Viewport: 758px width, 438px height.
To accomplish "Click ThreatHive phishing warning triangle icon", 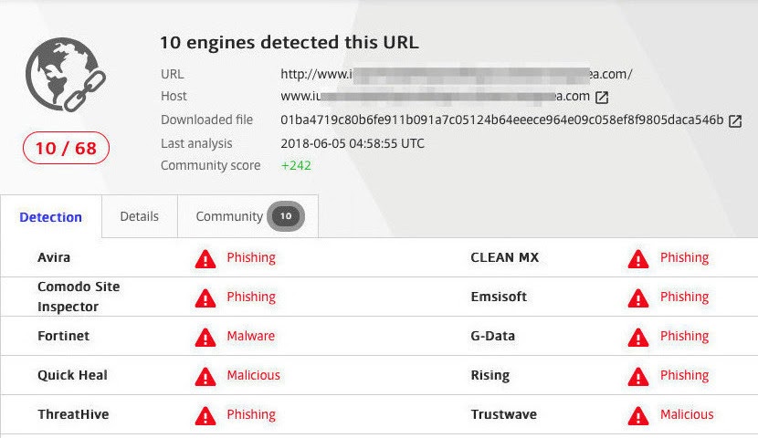I will [x=205, y=415].
